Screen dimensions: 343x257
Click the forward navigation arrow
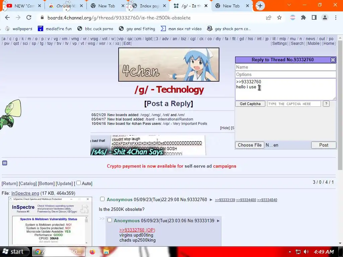coord(18,18)
